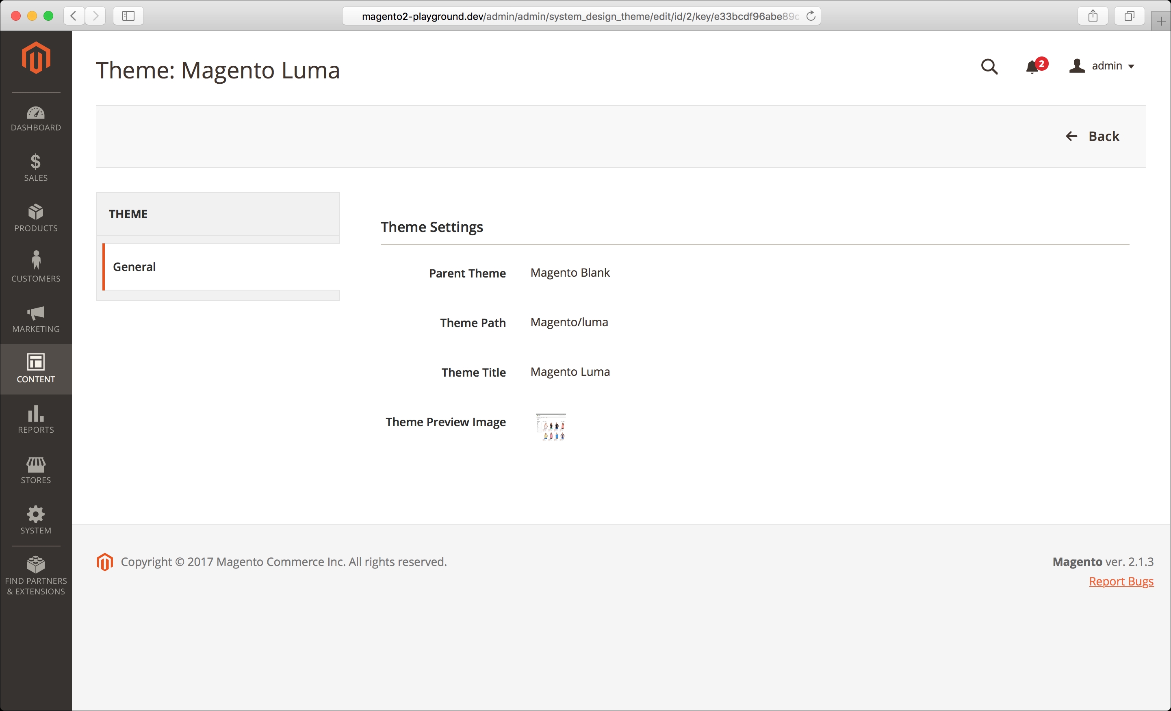Viewport: 1171px width, 711px height.
Task: Click the 'Magento/luma' theme path value
Action: tap(569, 322)
